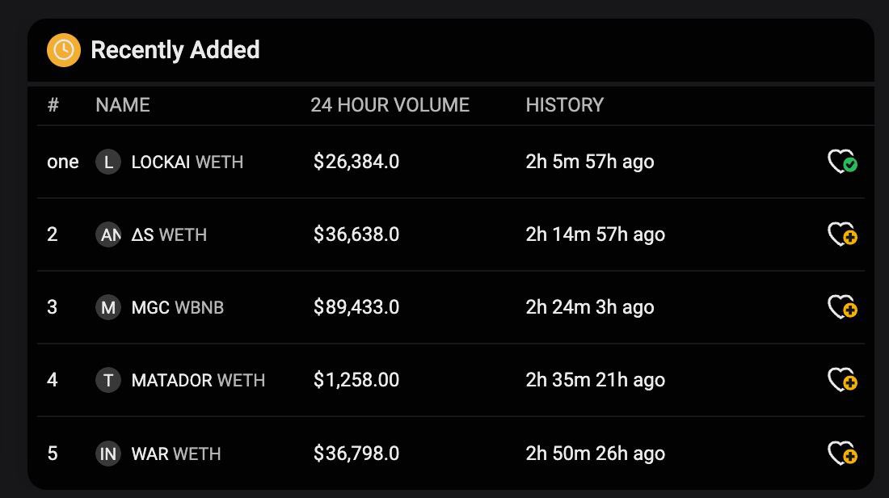This screenshot has height=498, width=889.
Task: Click the orange clock Recently Added icon
Action: (64, 50)
